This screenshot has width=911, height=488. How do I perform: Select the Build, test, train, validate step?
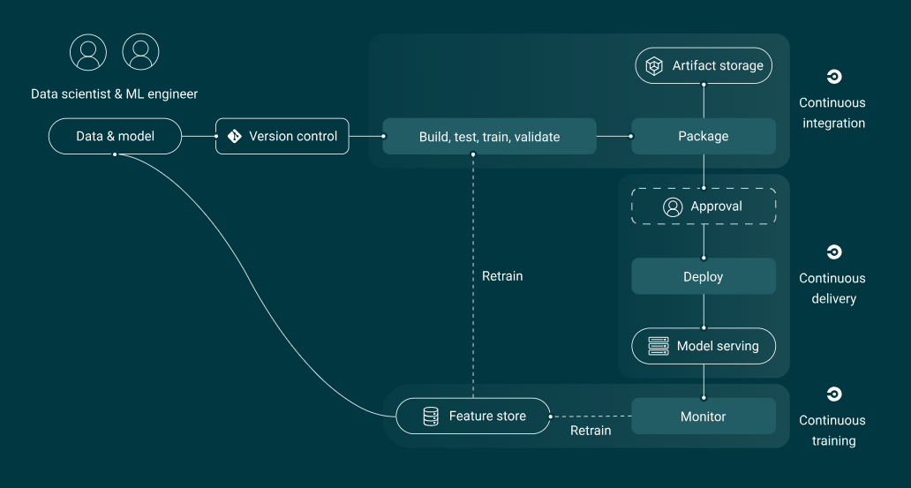489,137
